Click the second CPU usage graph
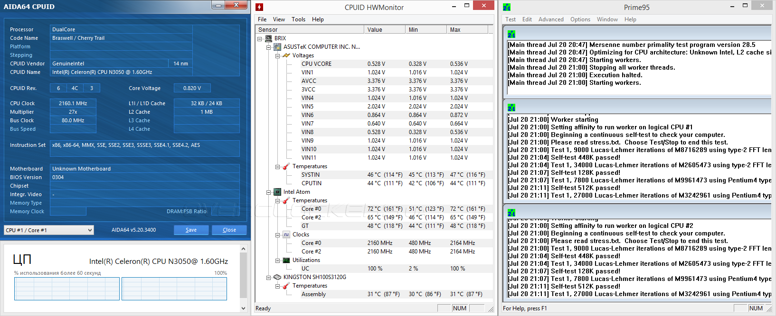Image resolution: width=776 pixels, height=316 pixels. (174, 289)
